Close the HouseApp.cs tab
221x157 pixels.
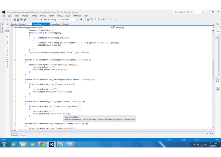tap(48, 24)
